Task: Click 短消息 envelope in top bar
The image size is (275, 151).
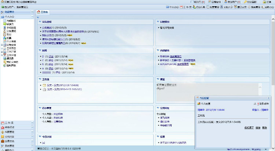Action: click(197, 2)
